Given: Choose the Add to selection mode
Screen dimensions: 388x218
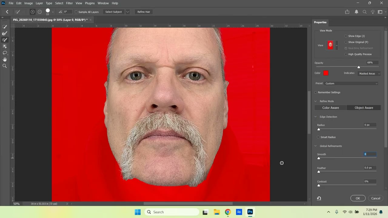Looking at the screenshot, I should pos(32,12).
